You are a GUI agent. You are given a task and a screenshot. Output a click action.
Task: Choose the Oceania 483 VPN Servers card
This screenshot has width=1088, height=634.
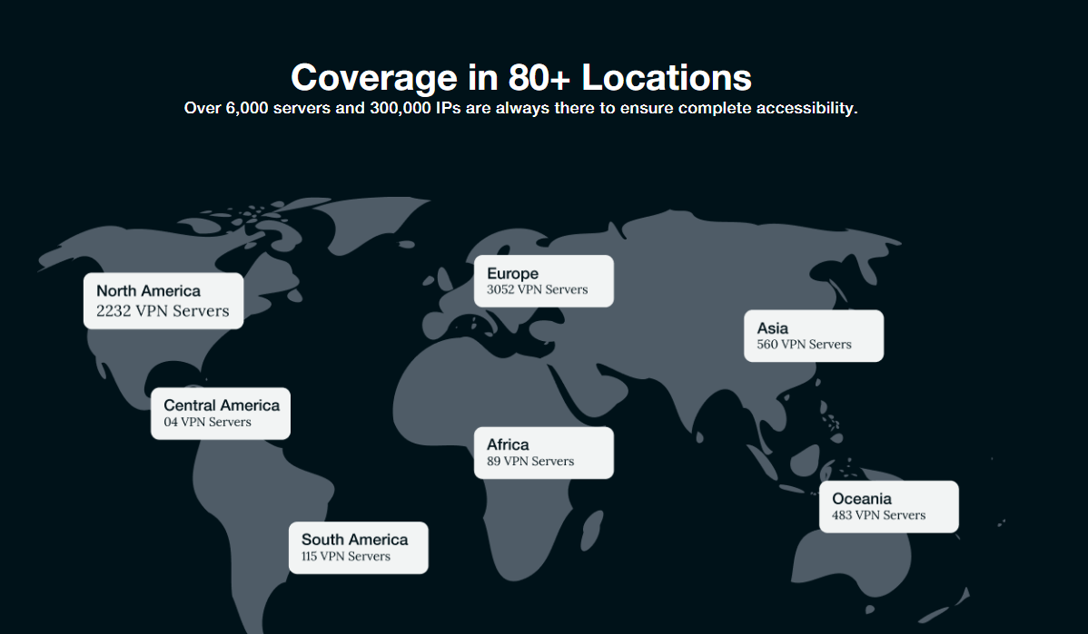(x=889, y=506)
